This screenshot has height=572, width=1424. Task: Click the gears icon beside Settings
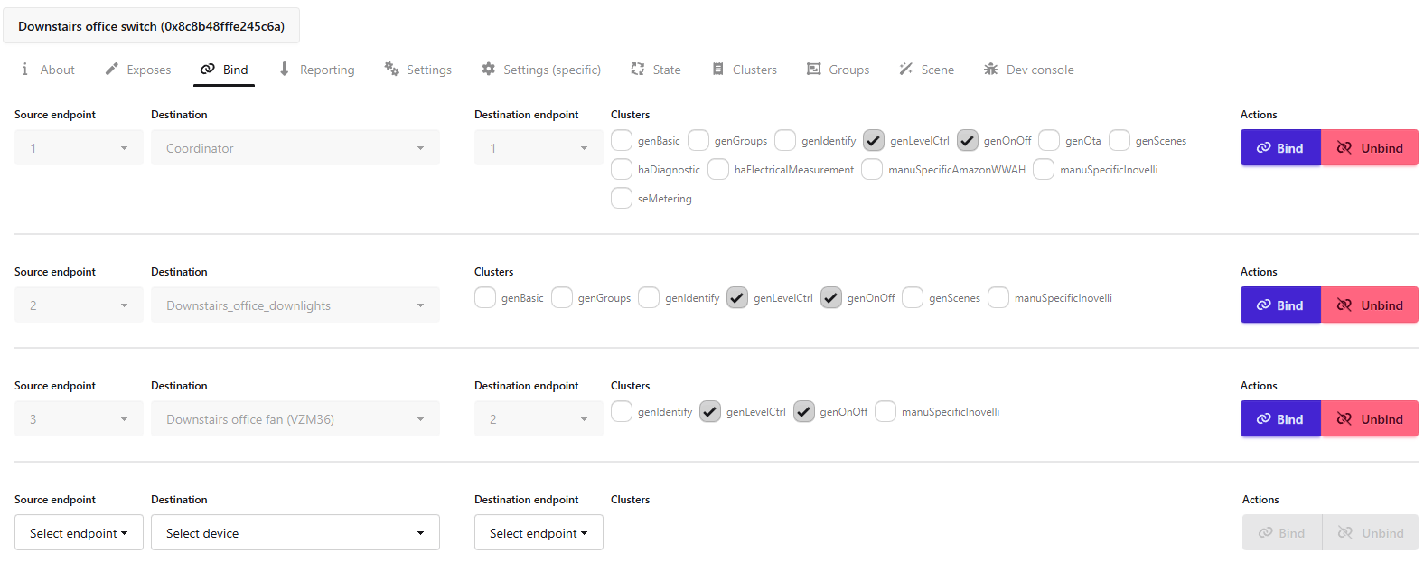391,70
